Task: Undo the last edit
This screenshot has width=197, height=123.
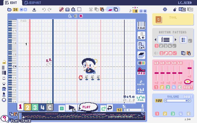Action: (44, 10)
